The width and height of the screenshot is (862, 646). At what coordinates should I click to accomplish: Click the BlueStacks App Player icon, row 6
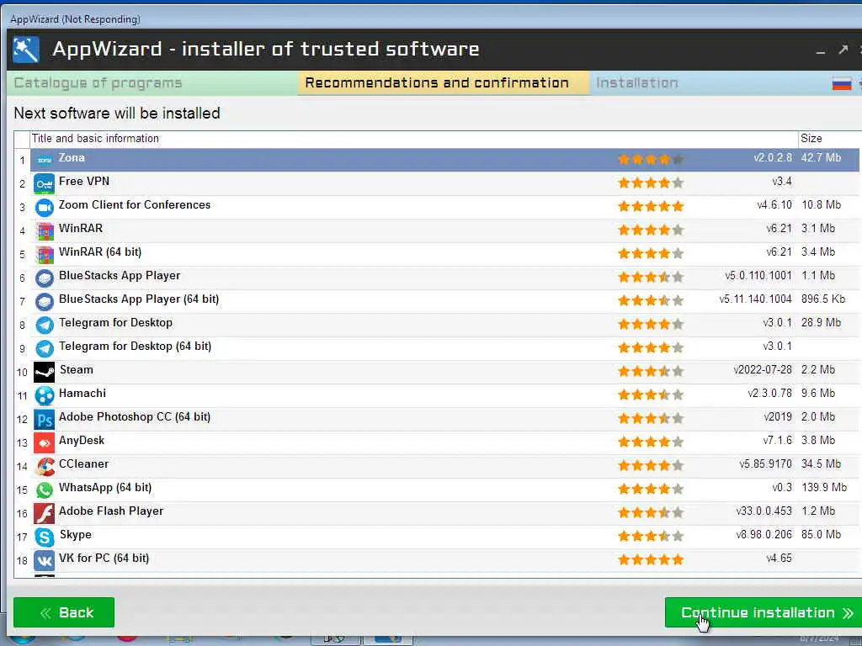click(44, 278)
